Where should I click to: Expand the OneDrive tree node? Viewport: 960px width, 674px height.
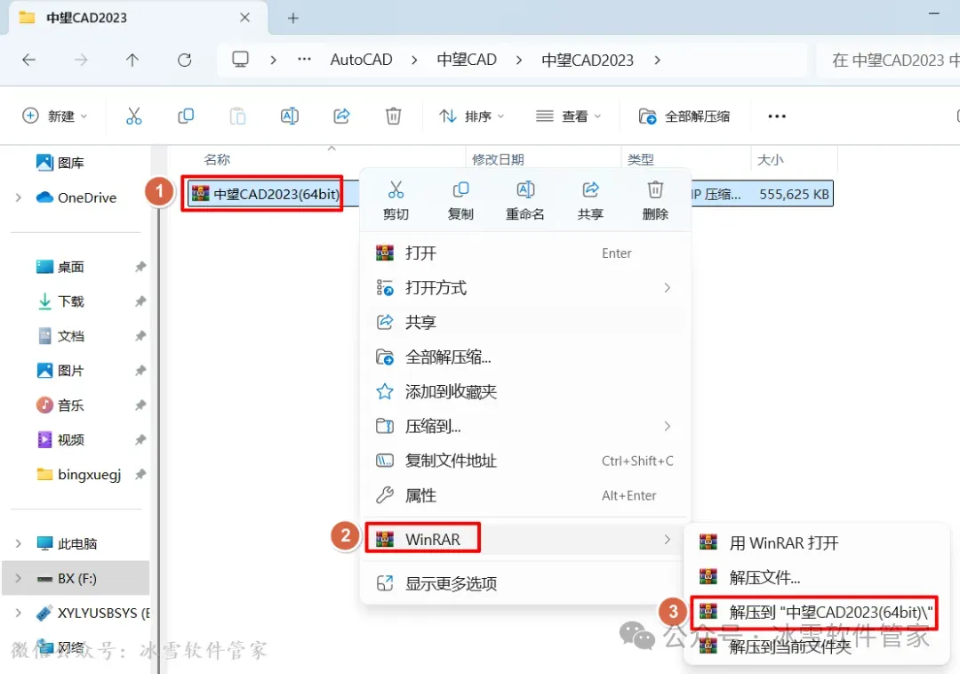point(19,197)
